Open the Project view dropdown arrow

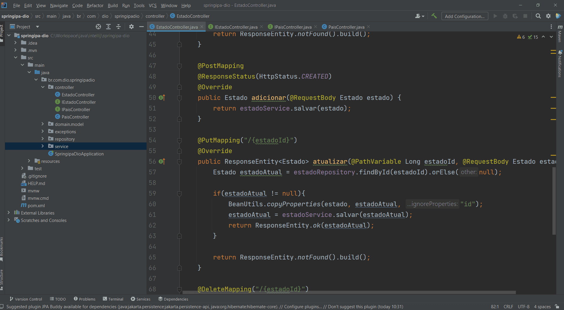(38, 27)
